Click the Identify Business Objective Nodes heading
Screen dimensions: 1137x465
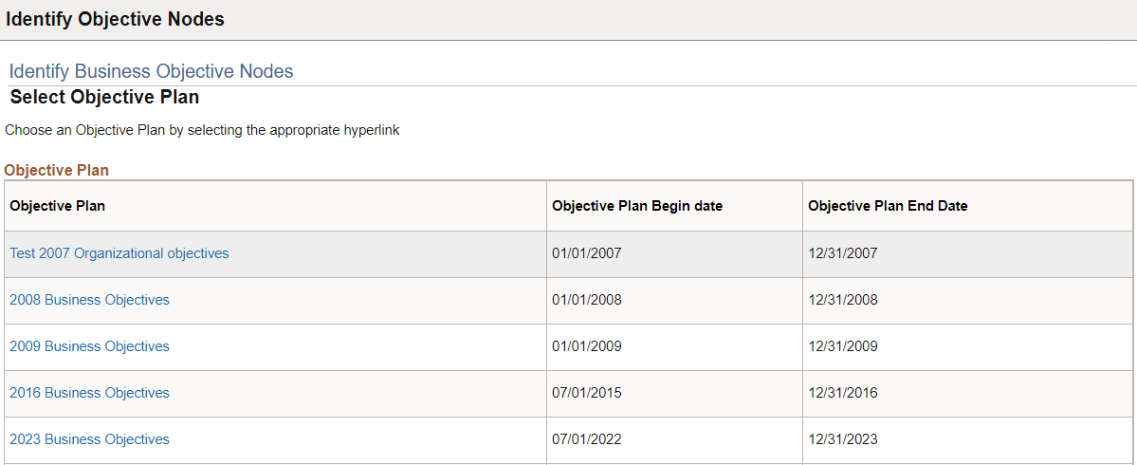(x=151, y=71)
